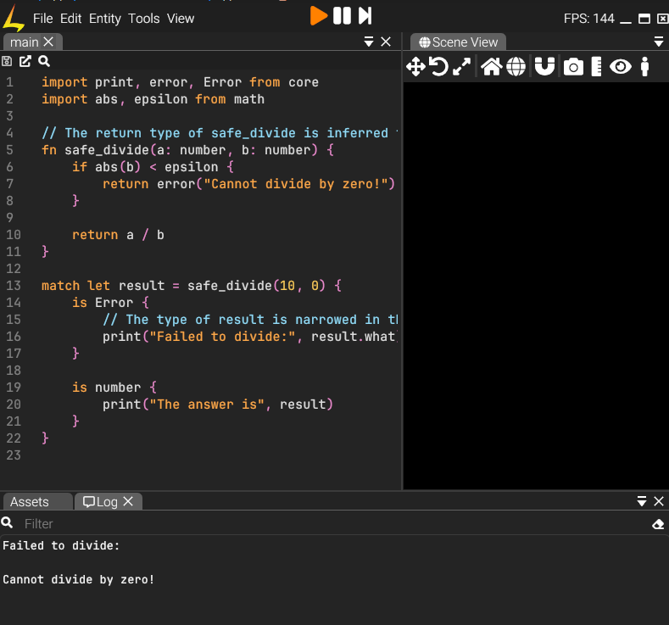The image size is (669, 625).
Task: Close the main tab
Action: tap(48, 42)
